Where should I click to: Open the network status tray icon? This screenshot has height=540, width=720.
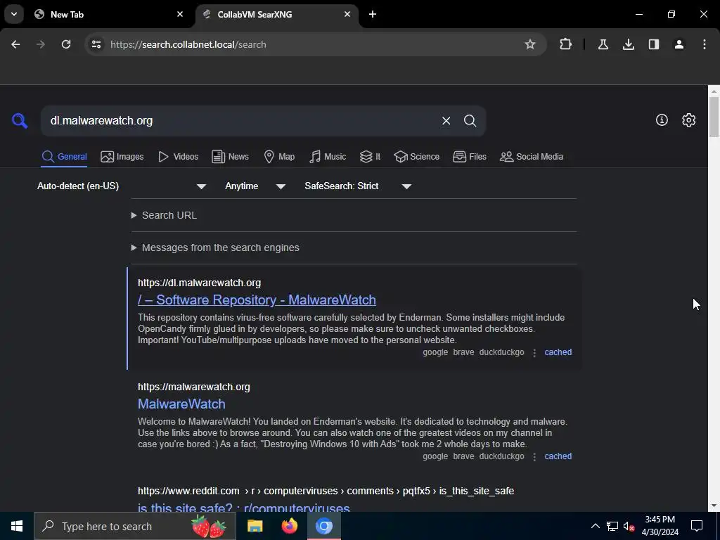[x=612, y=526]
